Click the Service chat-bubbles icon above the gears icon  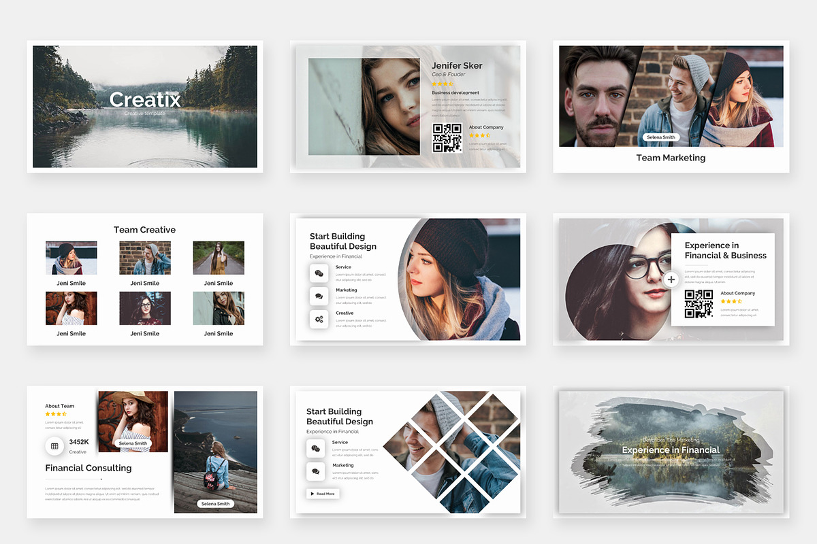(x=319, y=273)
